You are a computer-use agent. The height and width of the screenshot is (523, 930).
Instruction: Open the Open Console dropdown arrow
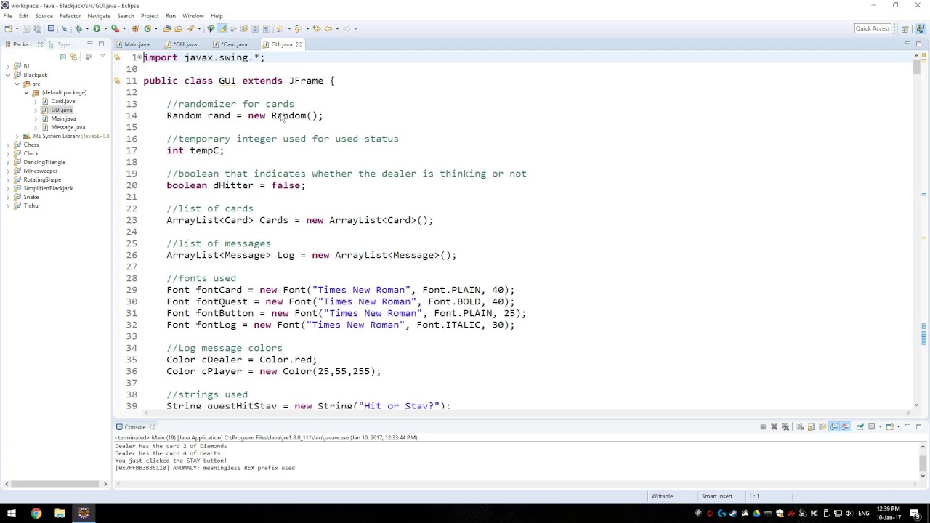coord(898,426)
